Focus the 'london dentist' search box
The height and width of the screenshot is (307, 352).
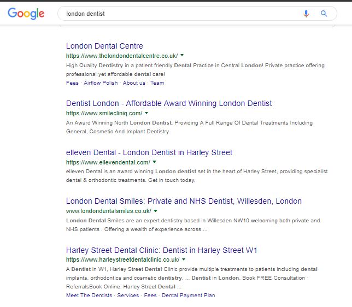197,14
